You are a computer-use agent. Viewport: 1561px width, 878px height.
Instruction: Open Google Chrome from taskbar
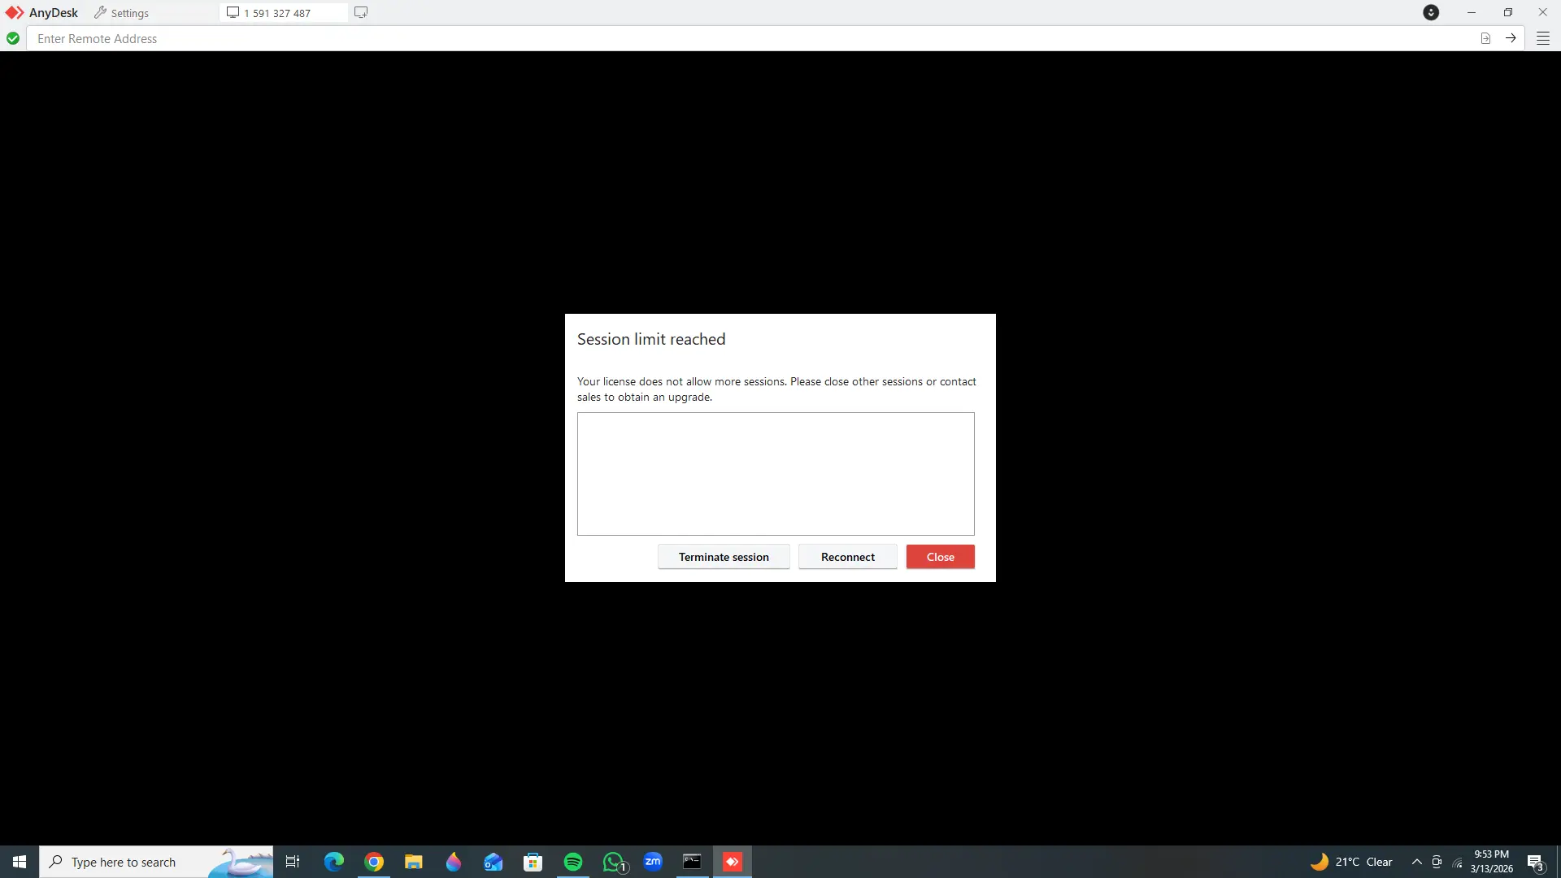point(374,862)
